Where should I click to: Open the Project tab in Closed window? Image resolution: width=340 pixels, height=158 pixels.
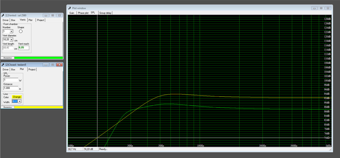[32, 69]
